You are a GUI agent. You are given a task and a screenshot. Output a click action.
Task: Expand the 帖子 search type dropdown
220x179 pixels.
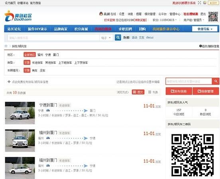pos(106,38)
